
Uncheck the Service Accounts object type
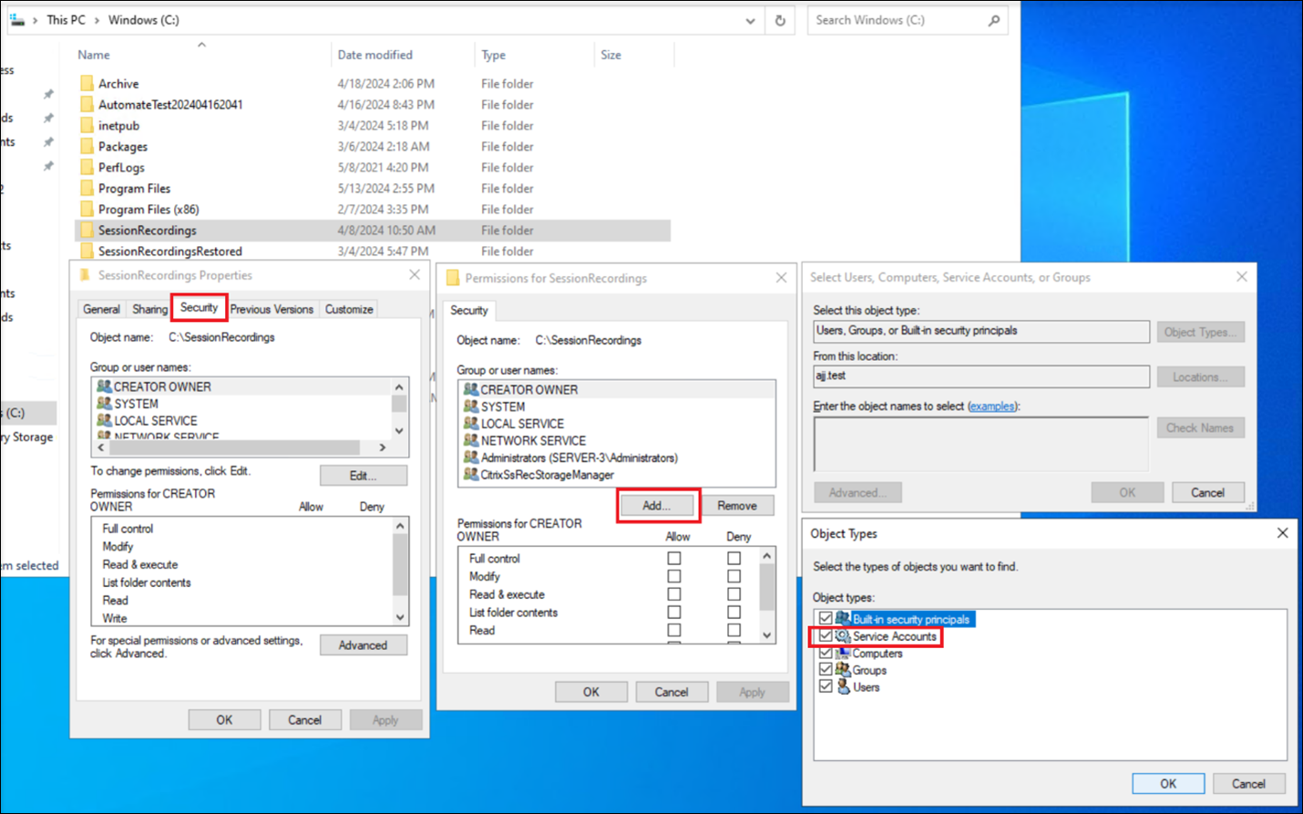click(x=826, y=635)
